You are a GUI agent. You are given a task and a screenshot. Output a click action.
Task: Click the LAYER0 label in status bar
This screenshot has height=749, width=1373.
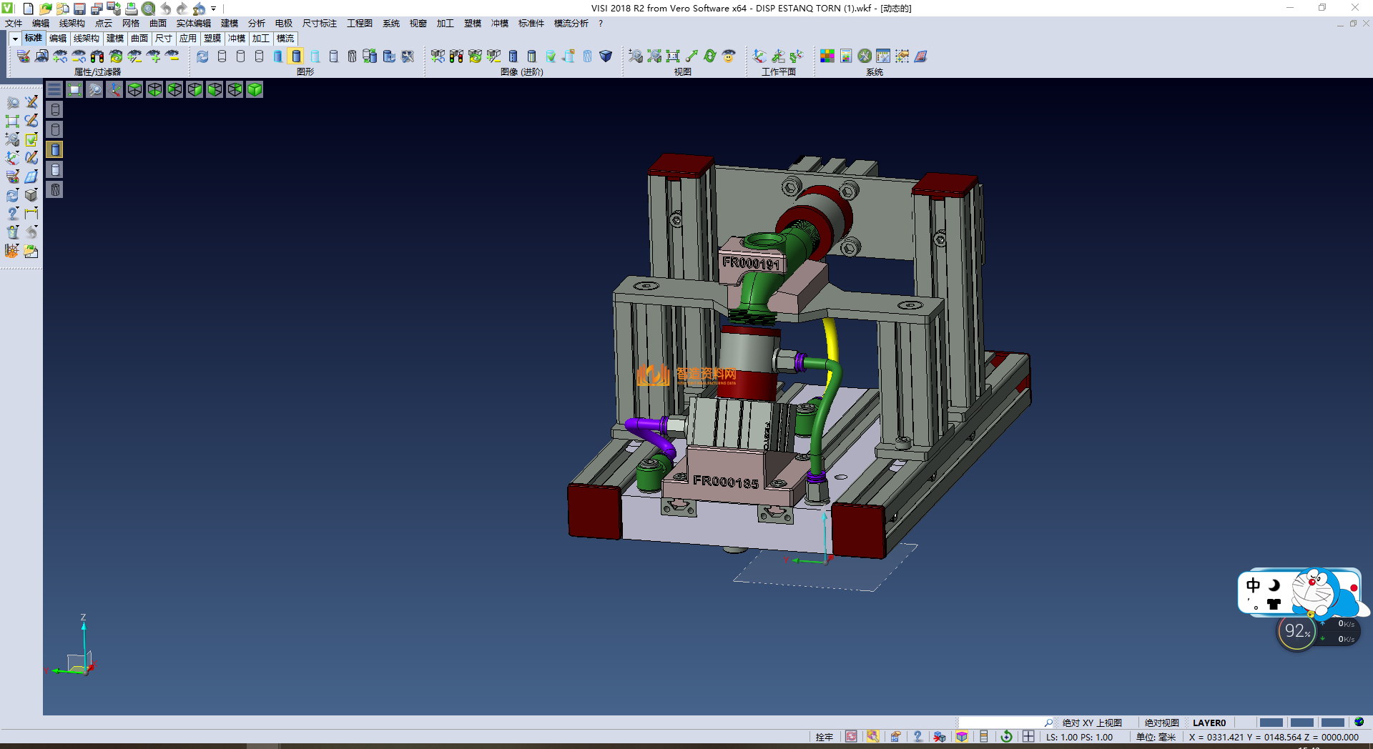point(1209,723)
